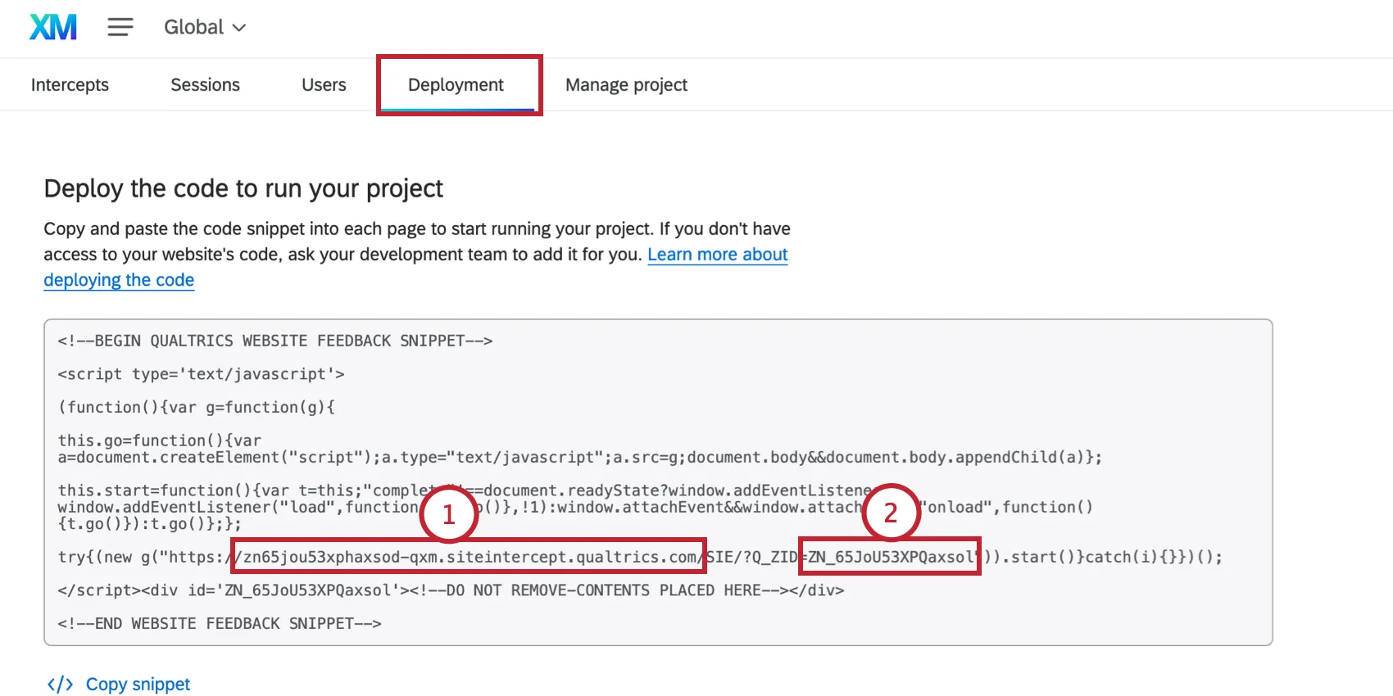This screenshot has width=1393, height=696.
Task: Switch to the Intercepts tab
Action: 70,85
